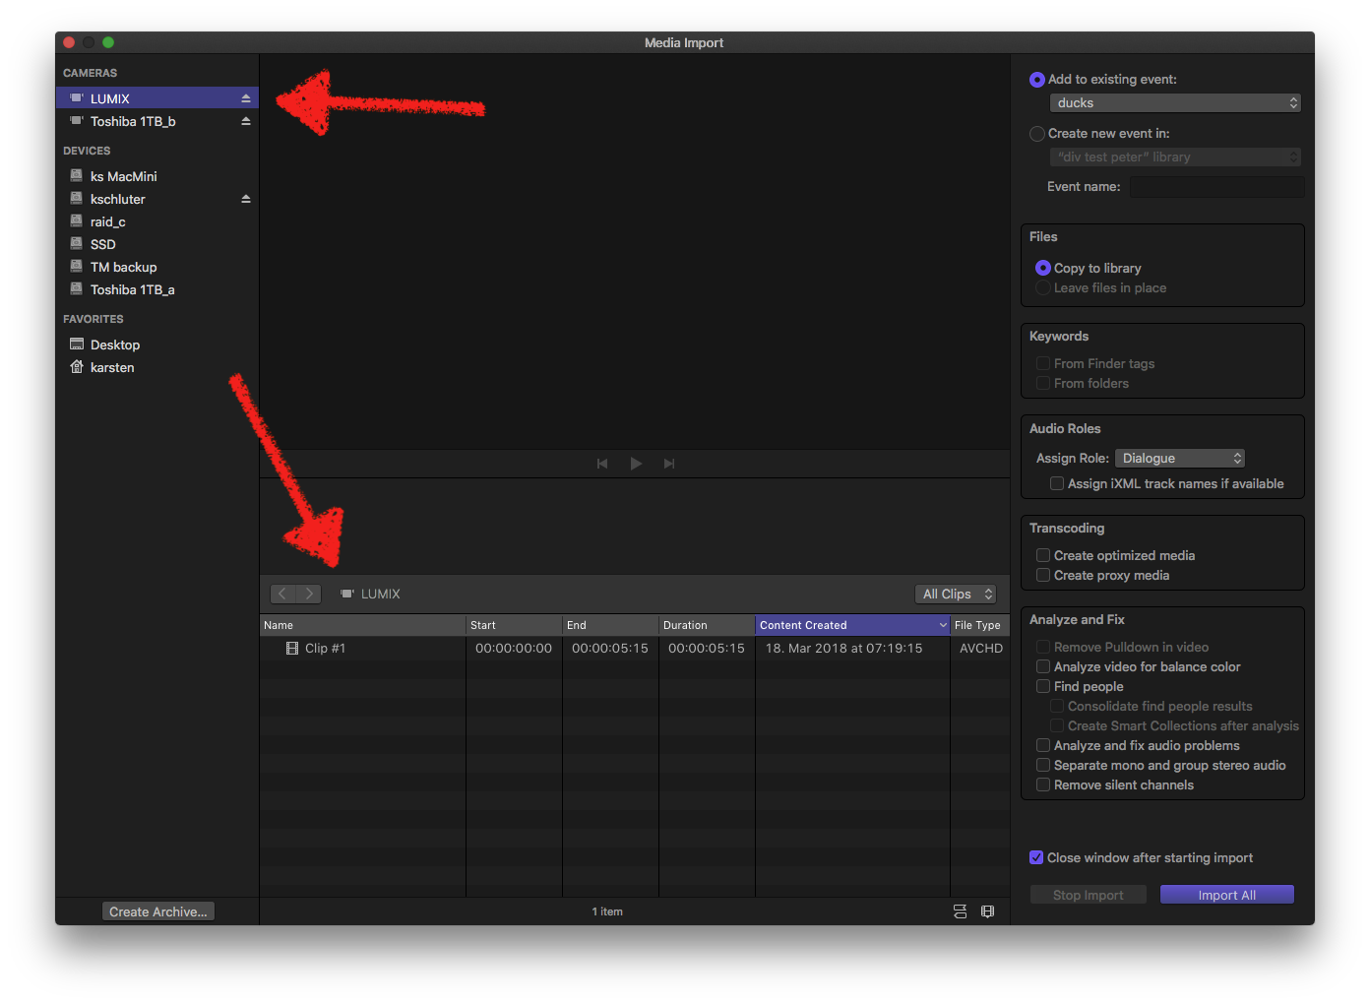Uncheck Close window after starting import
The image size is (1370, 1004).
[x=1036, y=857]
